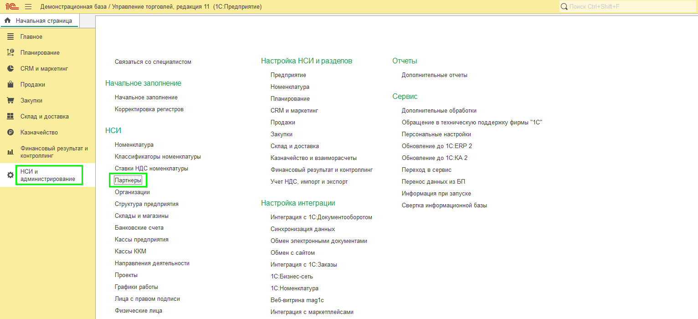Open Свертка информационной базы
This screenshot has height=319, width=698.
pos(444,205)
